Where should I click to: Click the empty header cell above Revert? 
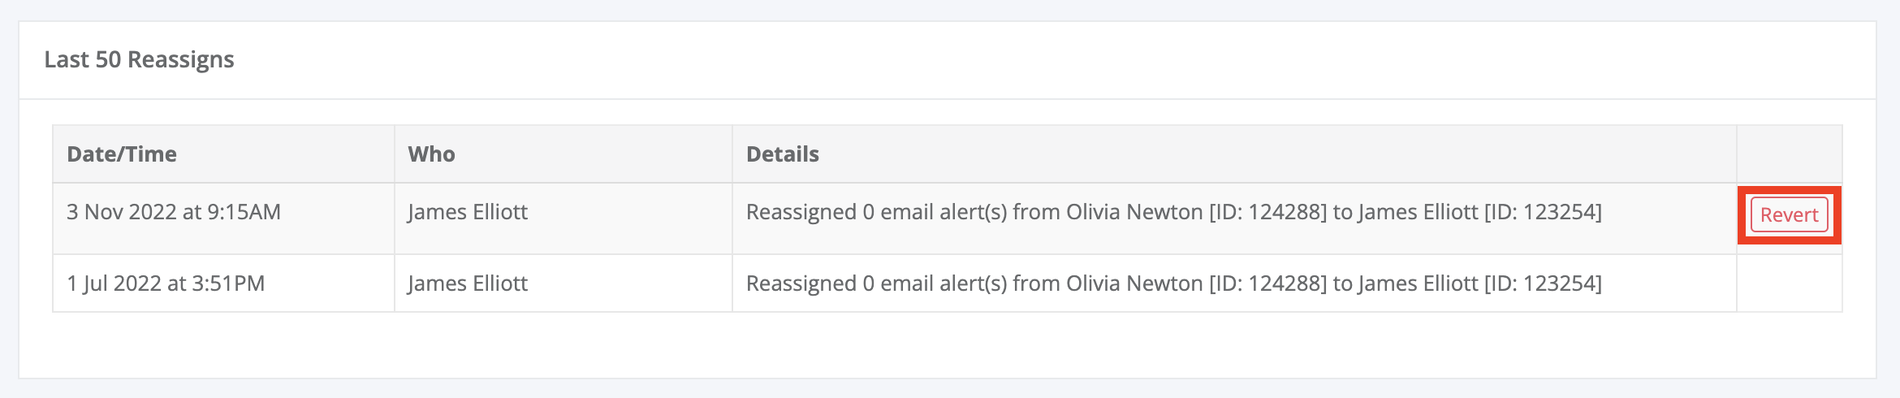1790,154
